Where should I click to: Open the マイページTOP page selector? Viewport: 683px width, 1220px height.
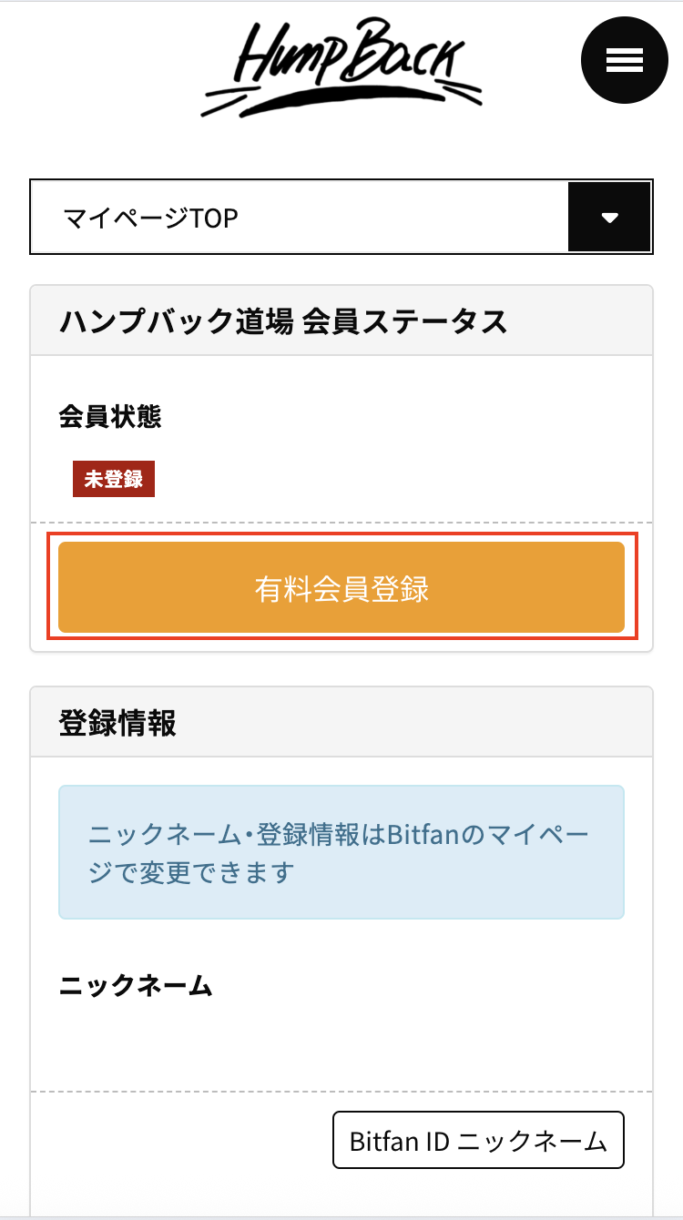[301, 218]
